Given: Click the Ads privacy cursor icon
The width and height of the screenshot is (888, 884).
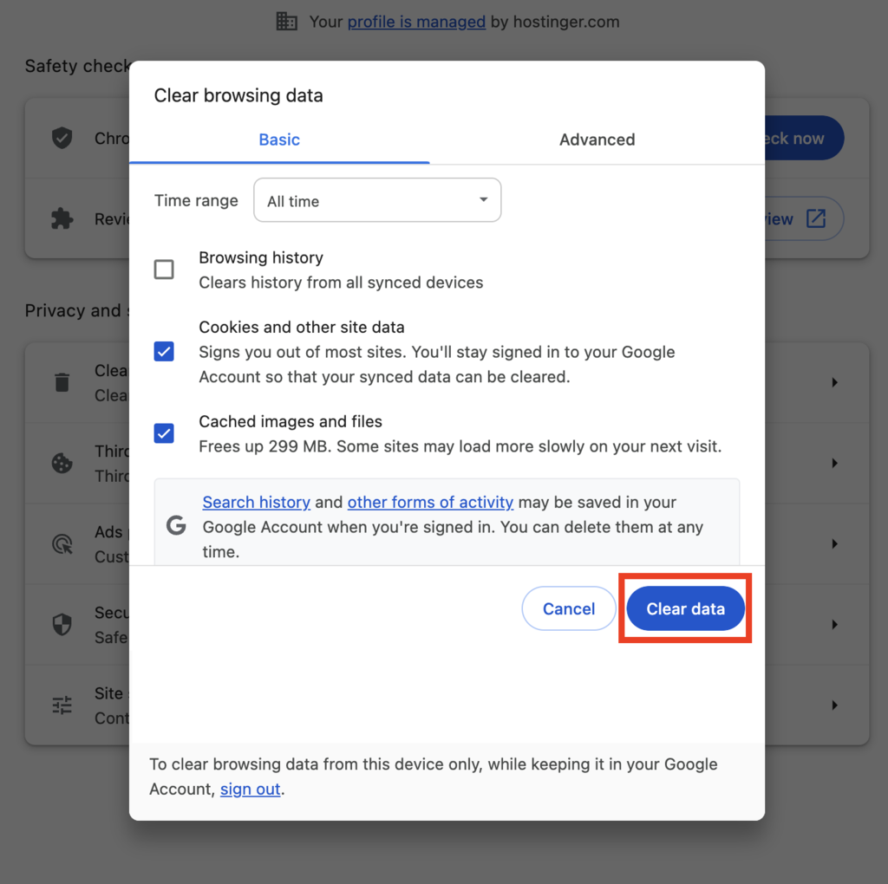Looking at the screenshot, I should tap(62, 543).
